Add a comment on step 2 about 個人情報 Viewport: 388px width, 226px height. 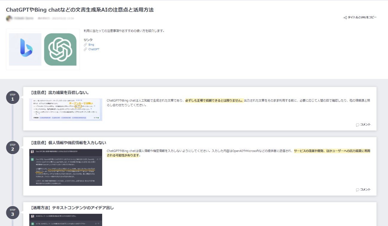[x=363, y=189]
